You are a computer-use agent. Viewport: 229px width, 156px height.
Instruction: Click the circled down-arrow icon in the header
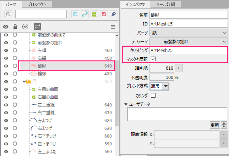[x=25, y=27]
